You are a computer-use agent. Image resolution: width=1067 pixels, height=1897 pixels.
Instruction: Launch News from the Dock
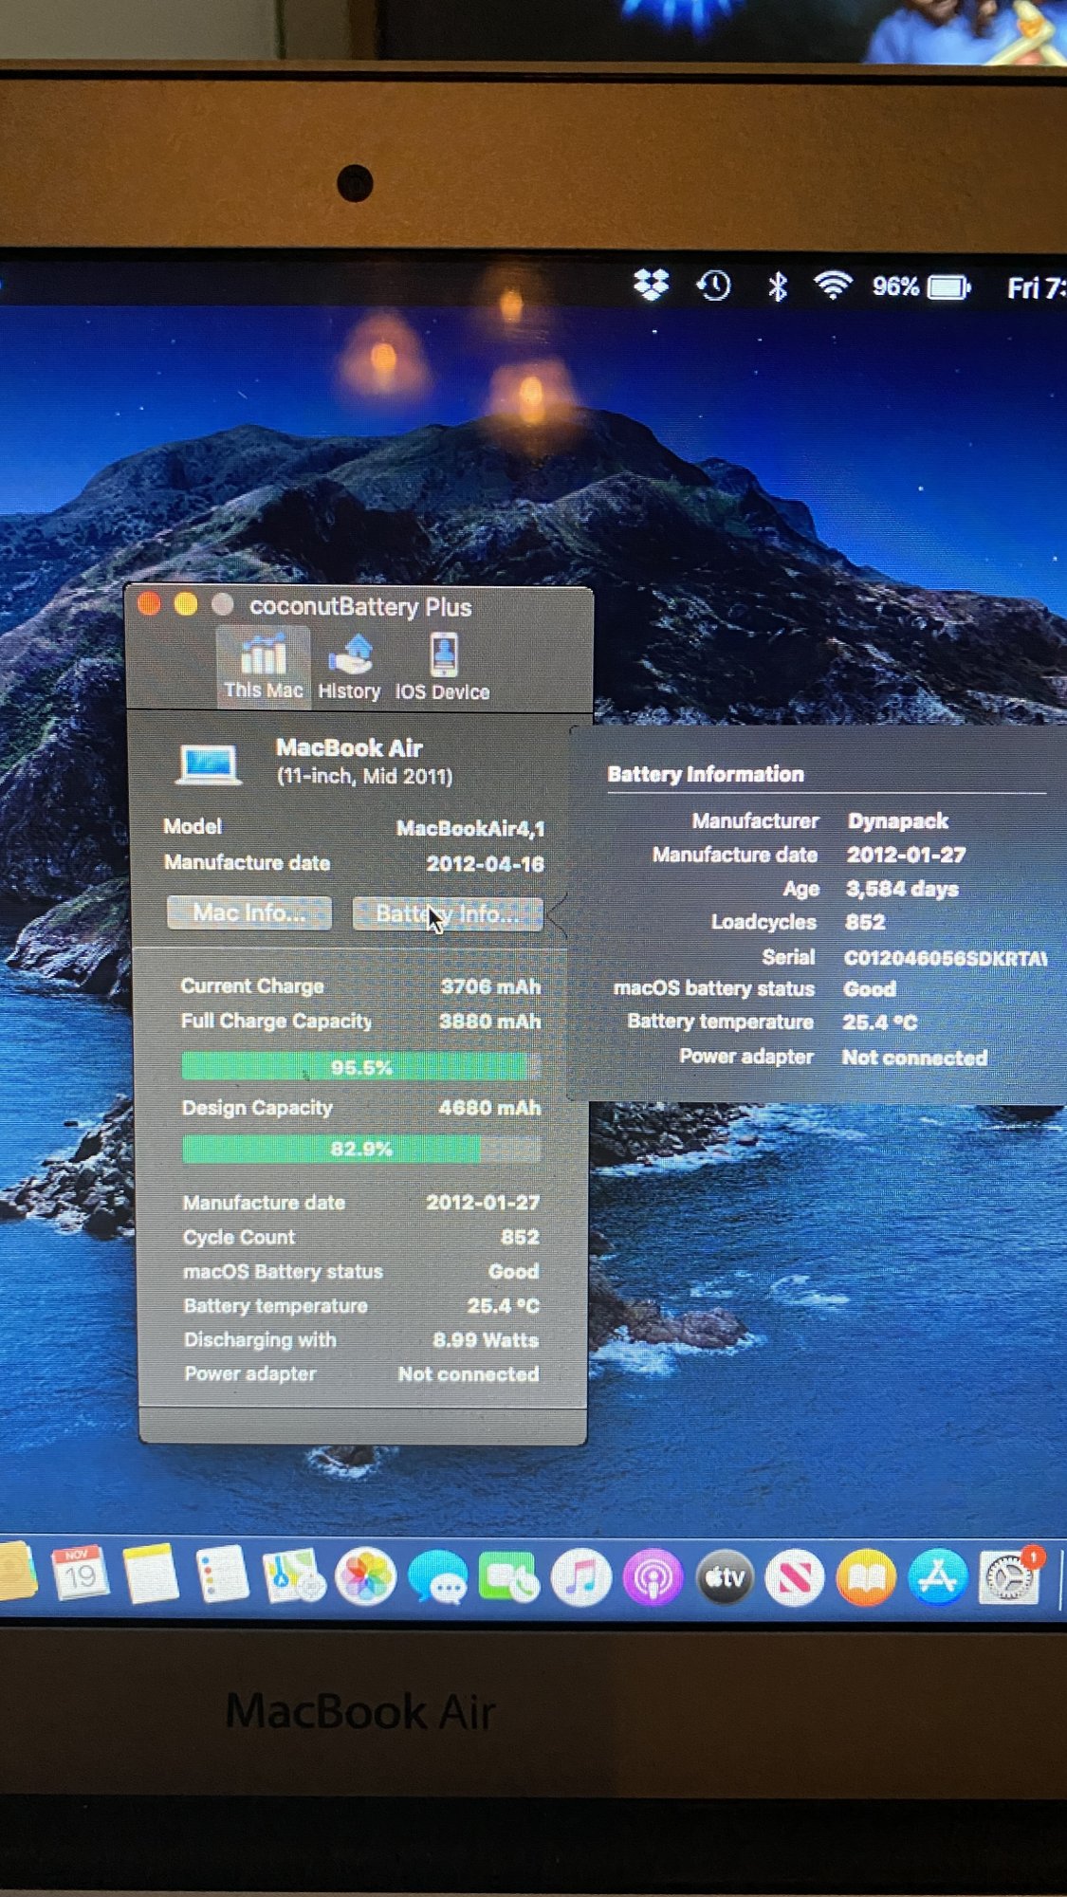click(795, 1578)
